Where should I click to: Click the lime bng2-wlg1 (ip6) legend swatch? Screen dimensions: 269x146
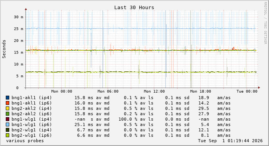[7, 135]
